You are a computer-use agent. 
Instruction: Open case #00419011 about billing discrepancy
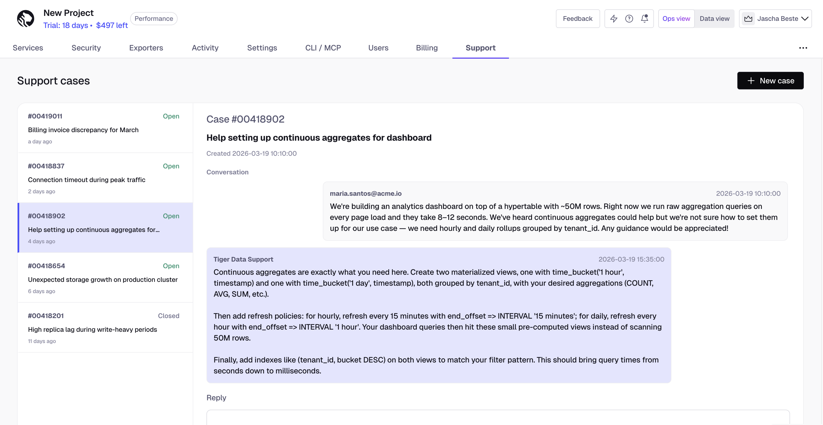coord(105,128)
